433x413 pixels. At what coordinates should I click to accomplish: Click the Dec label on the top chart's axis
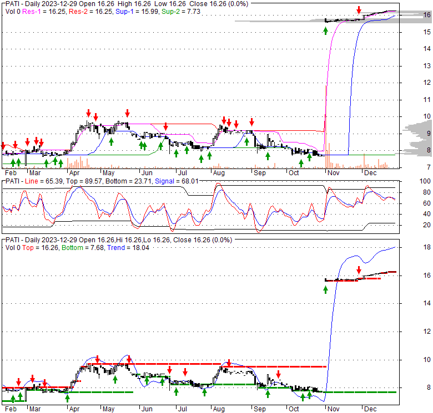tap(370, 173)
